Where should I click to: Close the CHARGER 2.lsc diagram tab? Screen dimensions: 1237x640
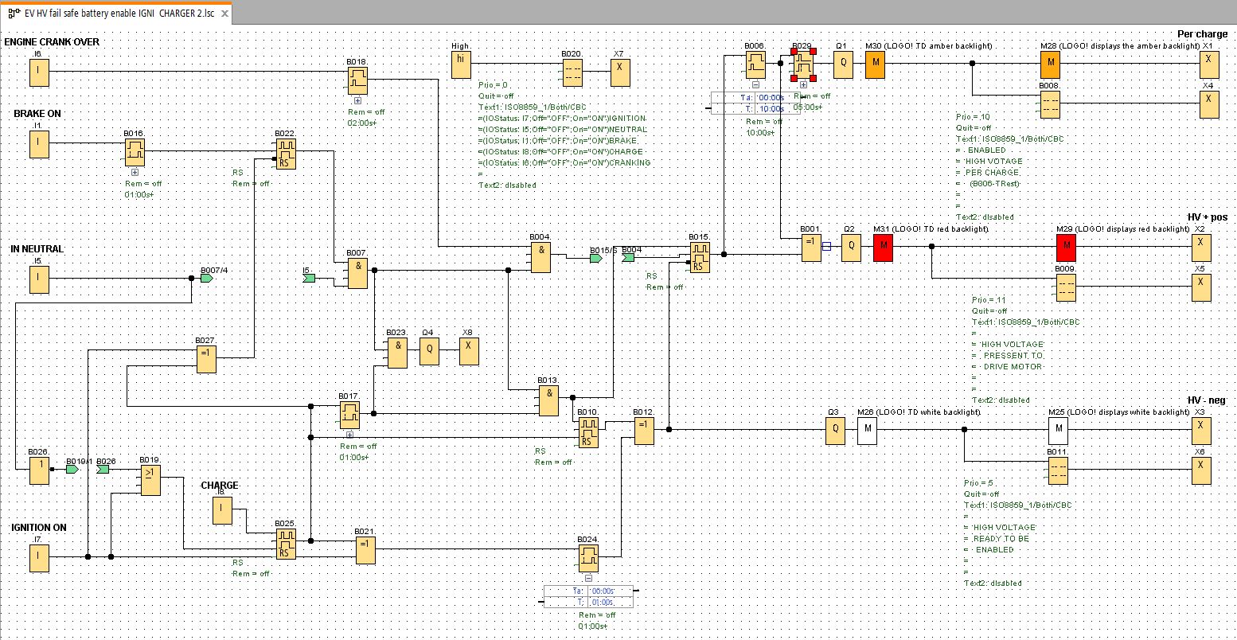click(x=224, y=14)
